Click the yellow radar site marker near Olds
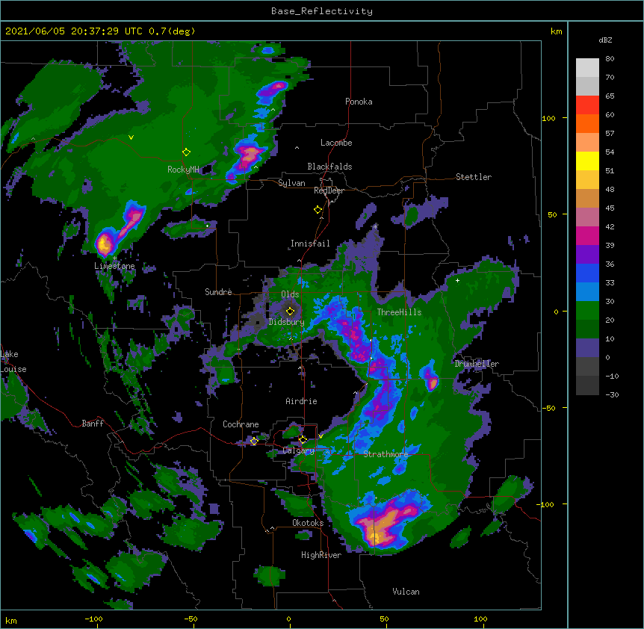Image resolution: width=644 pixels, height=629 pixels. 290,312
